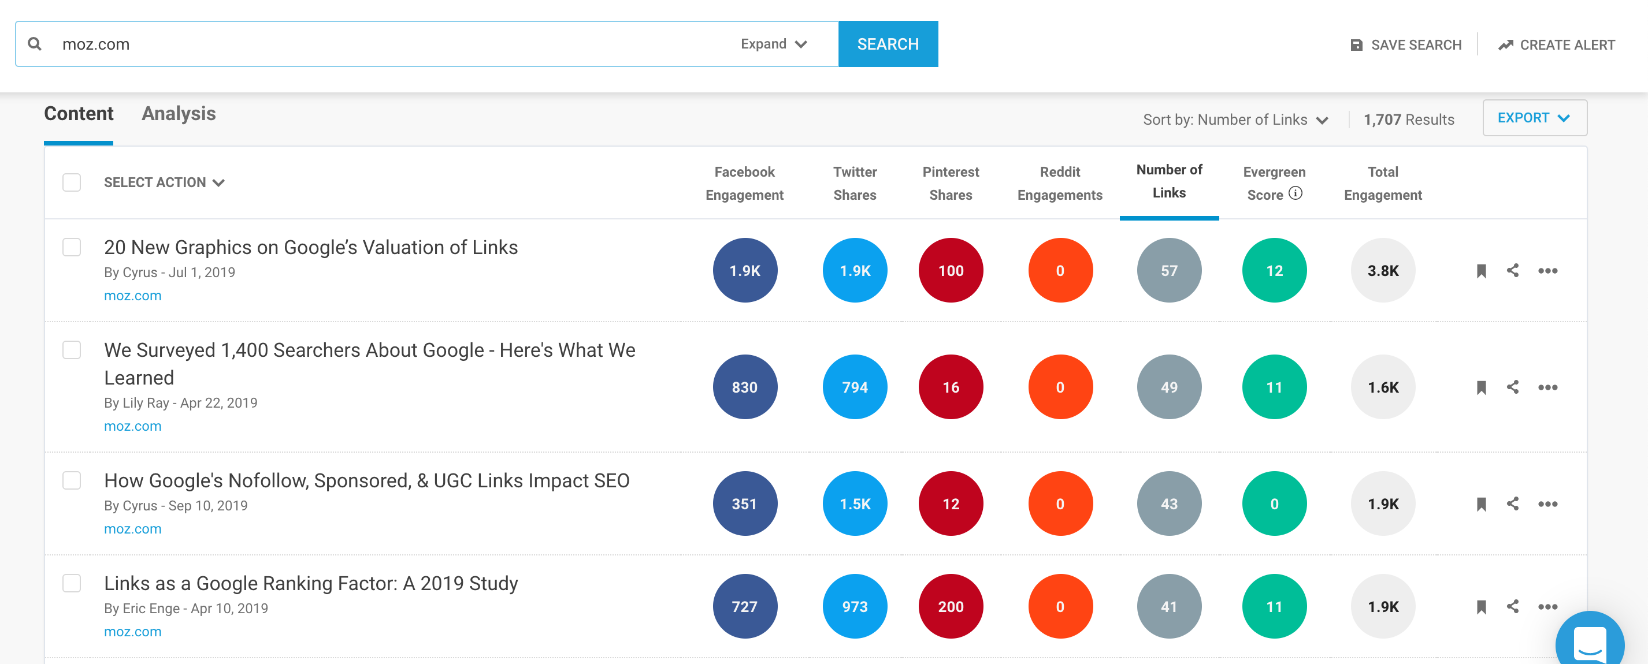1648x664 pixels.
Task: Open the chat support bubble
Action: (x=1589, y=641)
